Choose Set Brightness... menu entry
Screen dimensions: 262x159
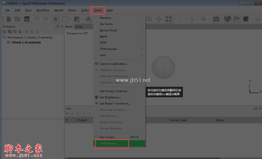pos(119,97)
